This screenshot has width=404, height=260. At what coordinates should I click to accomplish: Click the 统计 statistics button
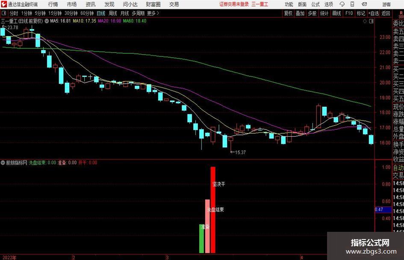324,13
